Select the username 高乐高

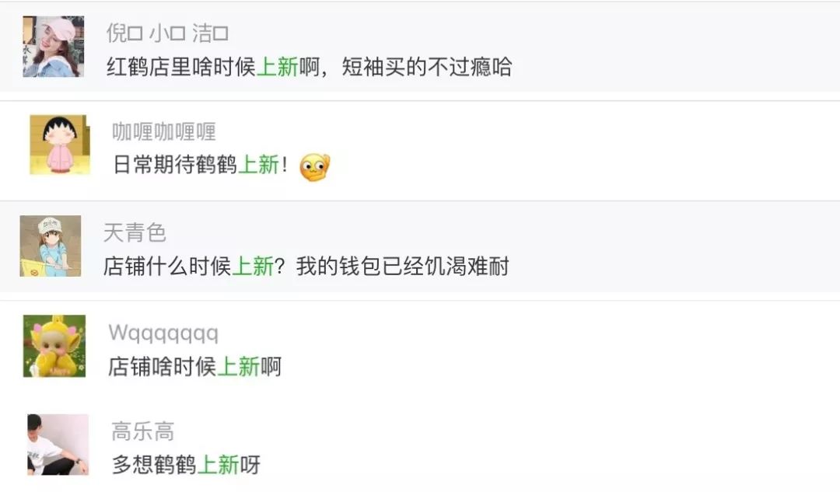(143, 431)
